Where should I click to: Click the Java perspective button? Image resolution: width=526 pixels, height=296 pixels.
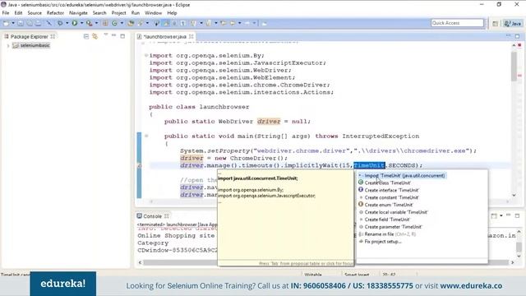click(x=513, y=23)
